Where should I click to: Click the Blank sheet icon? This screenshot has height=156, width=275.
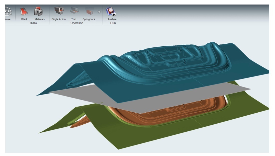24,12
